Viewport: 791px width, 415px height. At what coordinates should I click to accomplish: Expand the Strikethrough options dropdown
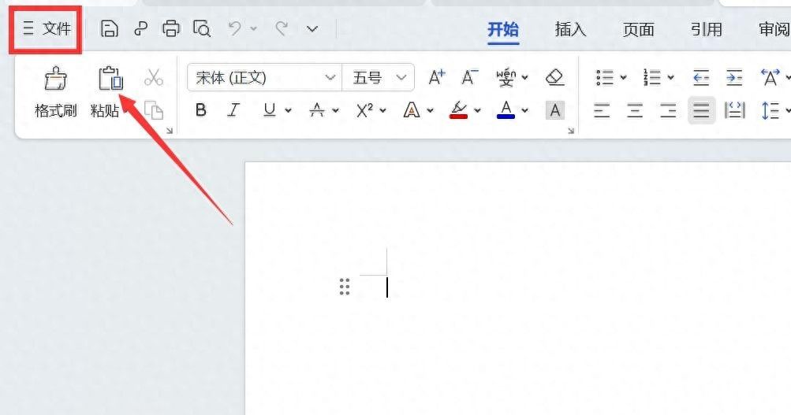coord(335,110)
